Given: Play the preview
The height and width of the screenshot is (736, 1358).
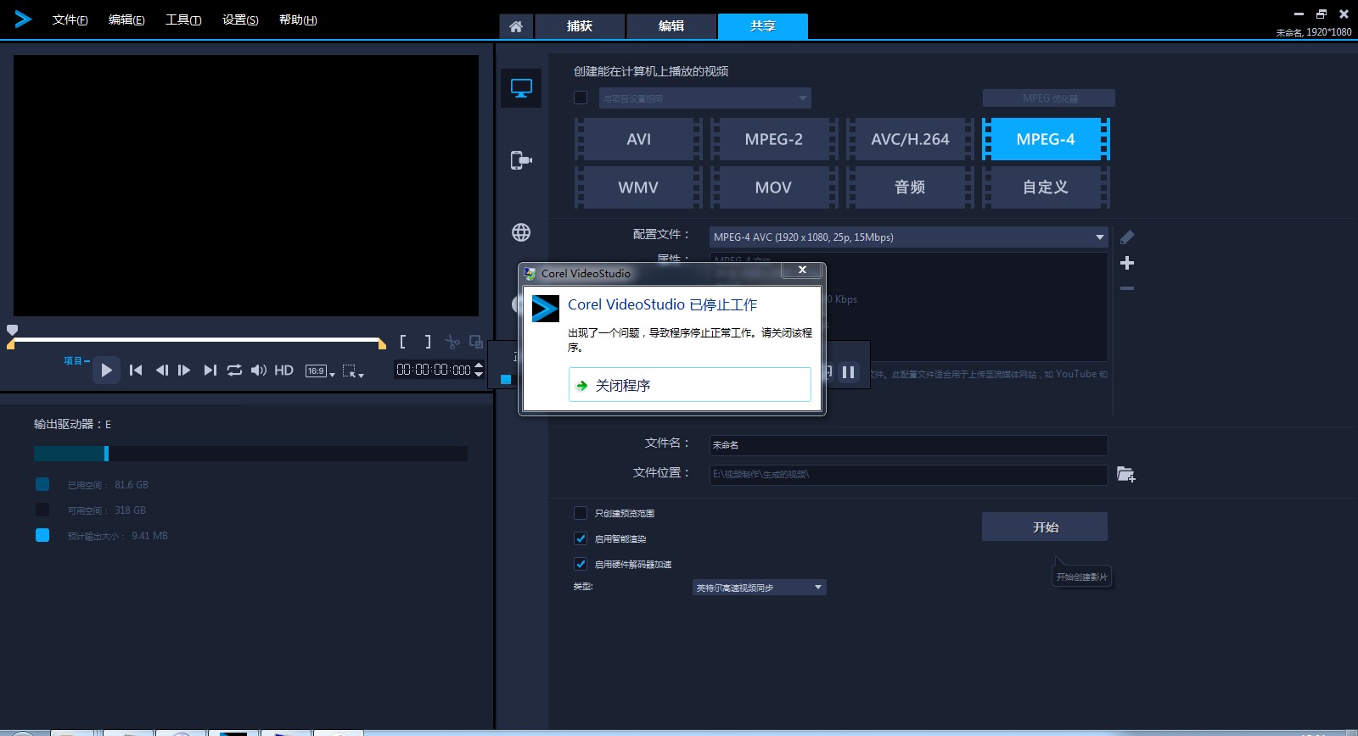Looking at the screenshot, I should pos(106,370).
